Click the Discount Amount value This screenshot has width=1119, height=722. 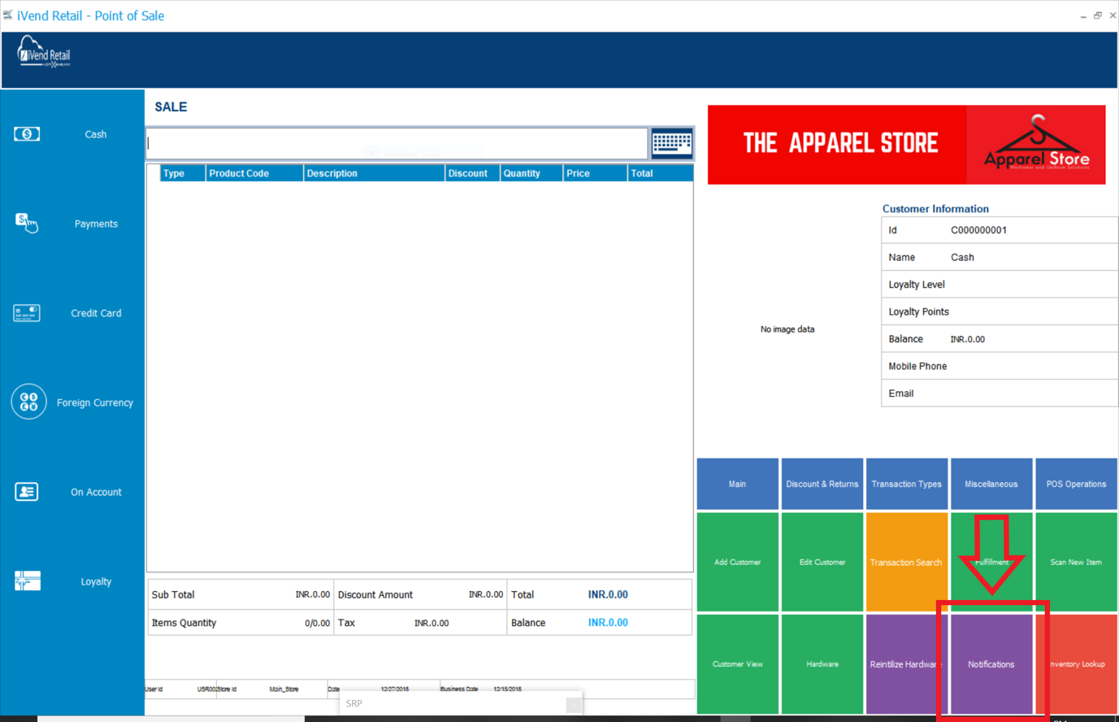click(x=485, y=594)
